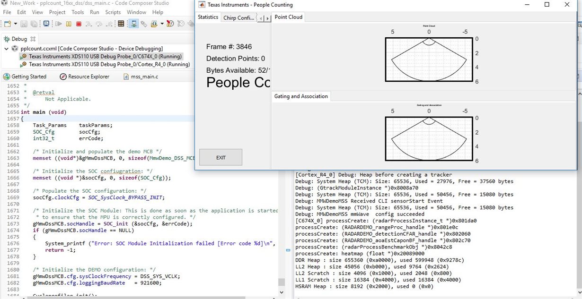Click the editor vertical scrollbar thumb
This screenshot has height=299, width=582.
point(282,282)
